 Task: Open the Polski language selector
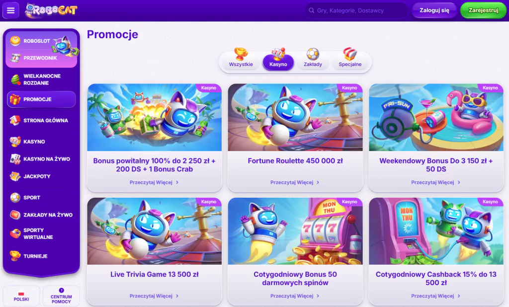point(21,296)
